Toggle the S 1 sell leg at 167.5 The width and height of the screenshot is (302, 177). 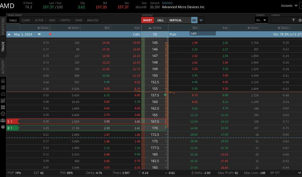click(13, 122)
